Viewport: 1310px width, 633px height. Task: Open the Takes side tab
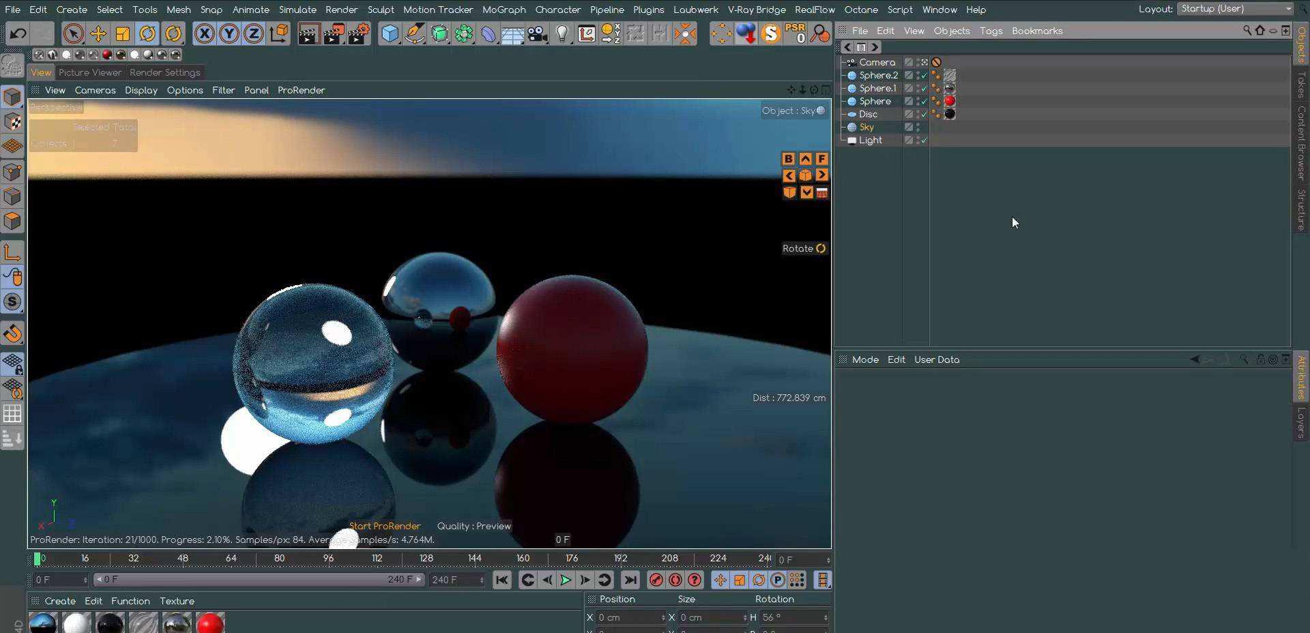(1301, 85)
